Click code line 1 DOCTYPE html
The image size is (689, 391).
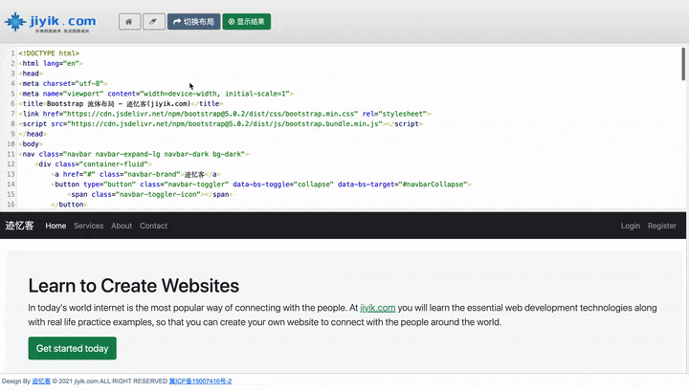click(49, 54)
